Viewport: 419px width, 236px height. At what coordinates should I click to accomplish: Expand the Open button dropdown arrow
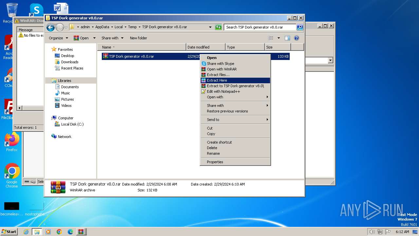pyautogui.click(x=94, y=38)
